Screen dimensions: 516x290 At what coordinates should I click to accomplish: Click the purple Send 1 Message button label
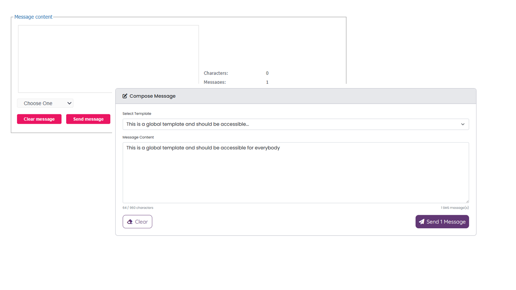[x=446, y=222]
